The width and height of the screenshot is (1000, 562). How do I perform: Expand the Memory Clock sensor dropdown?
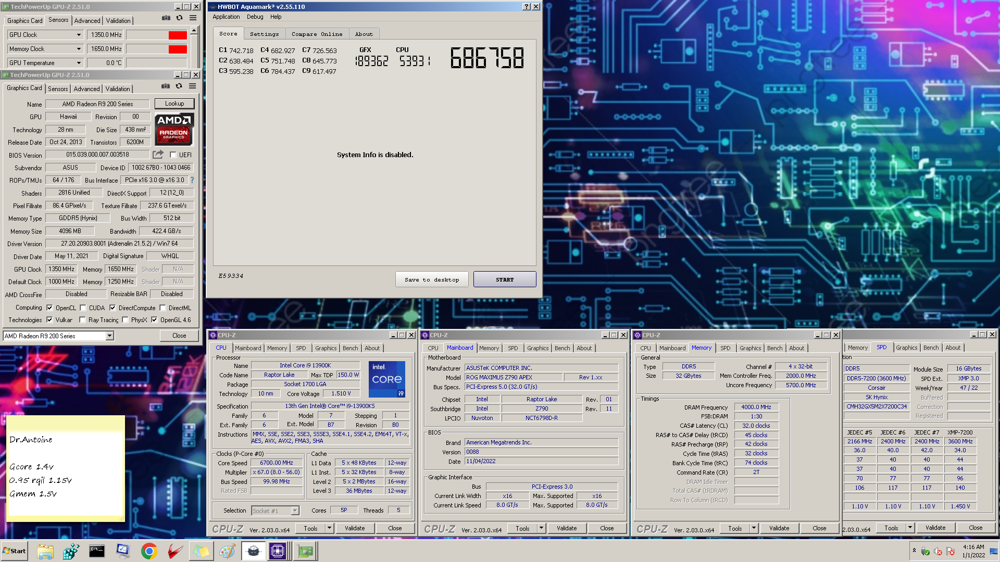[x=79, y=49]
